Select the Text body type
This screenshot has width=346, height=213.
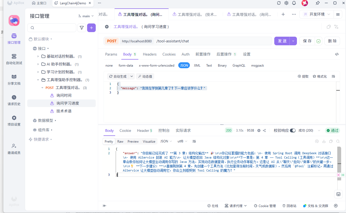pyautogui.click(x=209, y=66)
